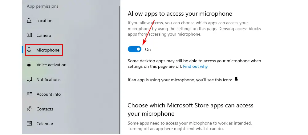Click the Camera icon in sidebar
This screenshot has height=135, width=308.
29,35
